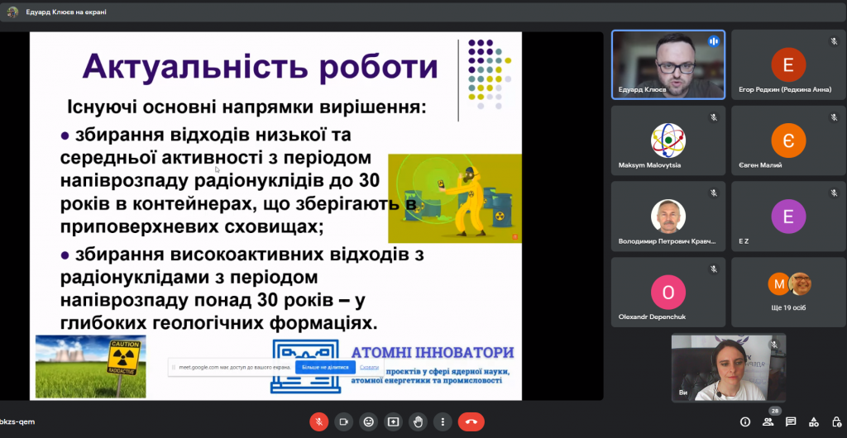
Task: Show the participants list panel
Action: click(768, 421)
